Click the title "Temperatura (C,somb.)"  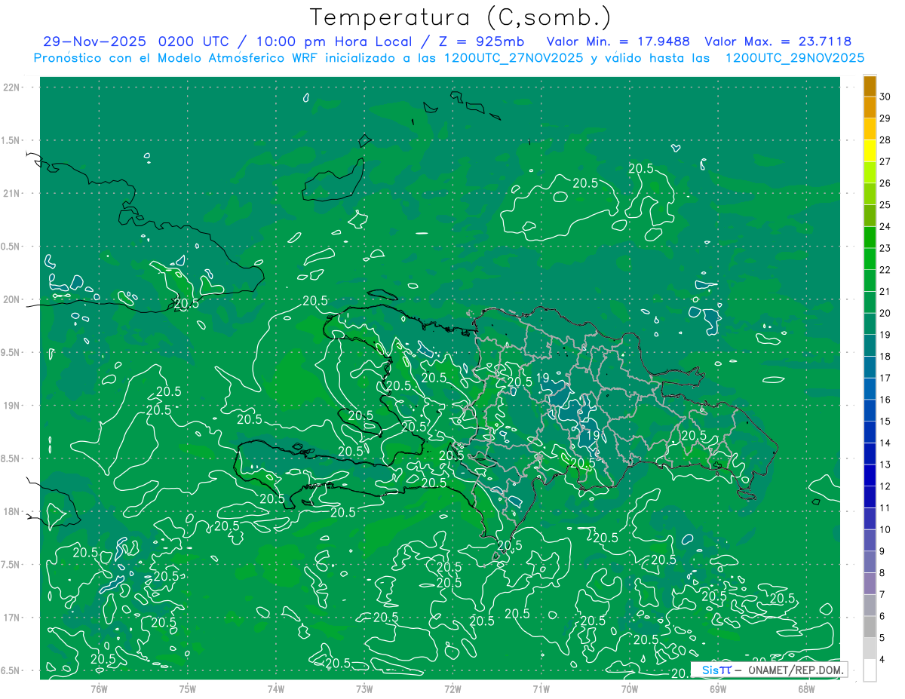461,17
